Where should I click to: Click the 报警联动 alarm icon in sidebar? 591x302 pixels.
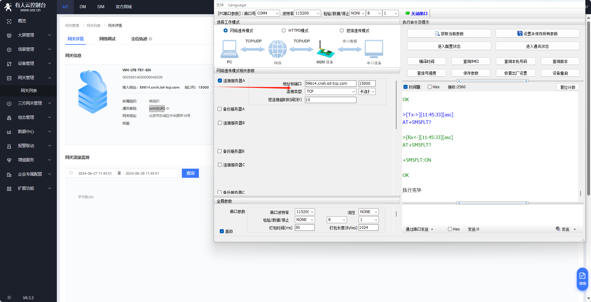click(x=9, y=146)
